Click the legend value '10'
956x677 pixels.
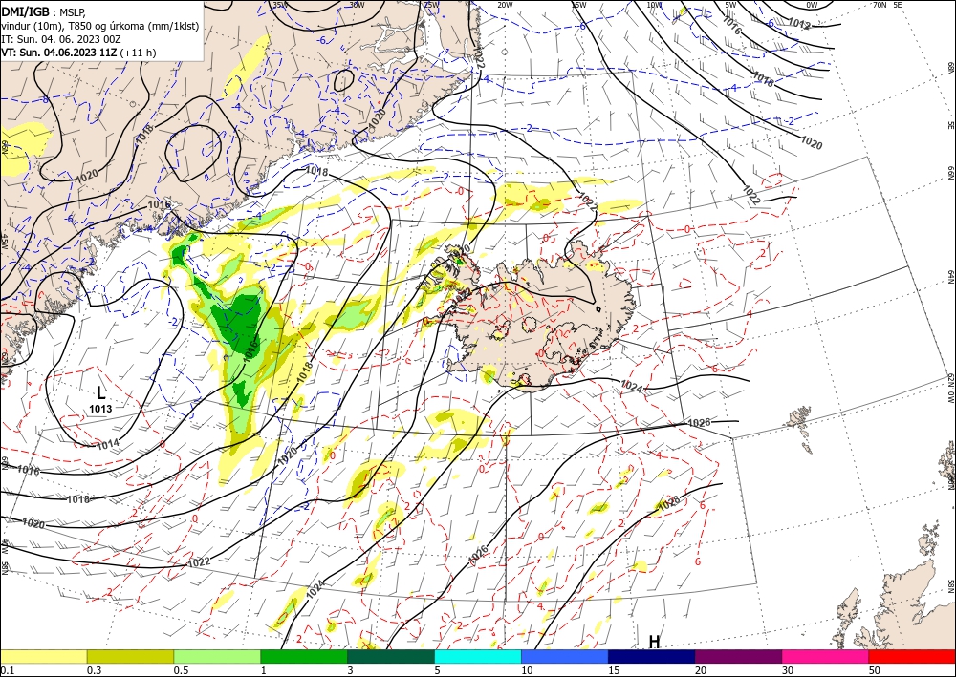click(x=527, y=670)
